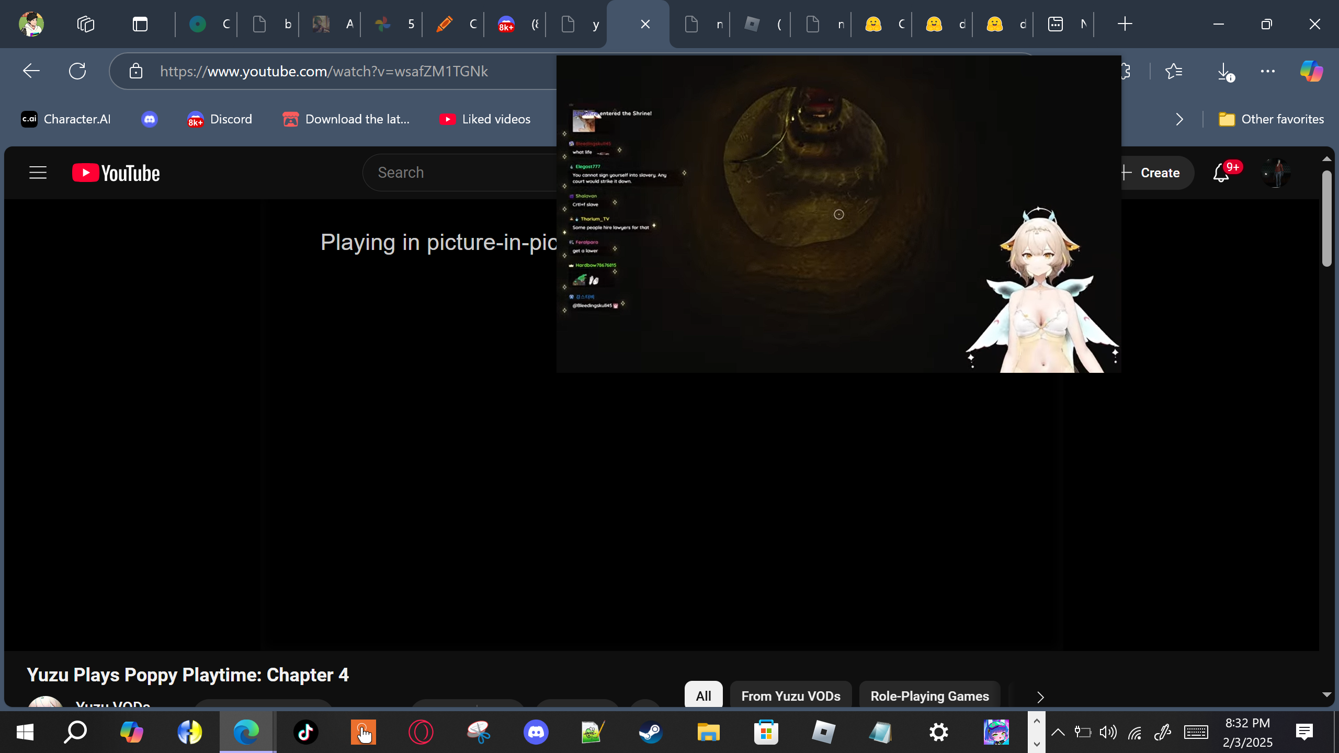The width and height of the screenshot is (1339, 753).
Task: Open the Edge profile avatar
Action: coord(31,24)
